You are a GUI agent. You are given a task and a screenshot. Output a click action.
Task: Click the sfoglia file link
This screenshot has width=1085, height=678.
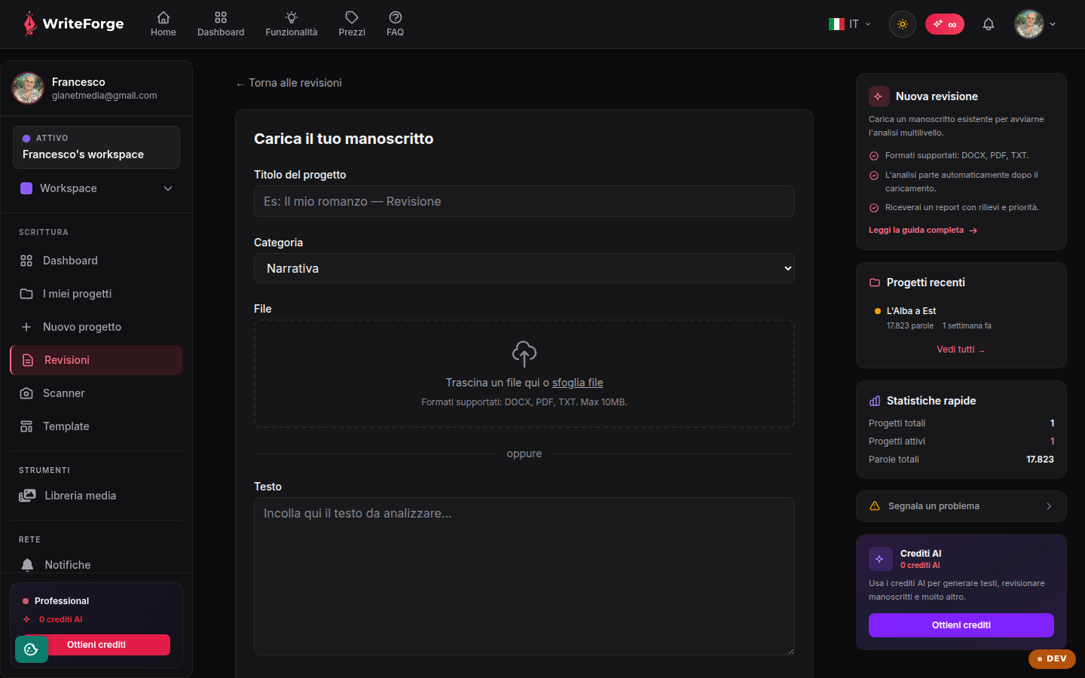click(578, 383)
